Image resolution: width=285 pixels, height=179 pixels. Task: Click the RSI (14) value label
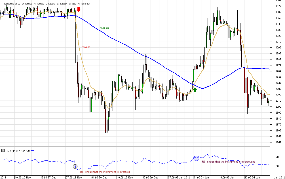tap(18, 151)
